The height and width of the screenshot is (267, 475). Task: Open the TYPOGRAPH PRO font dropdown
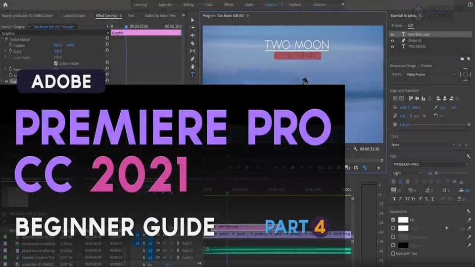(x=429, y=164)
